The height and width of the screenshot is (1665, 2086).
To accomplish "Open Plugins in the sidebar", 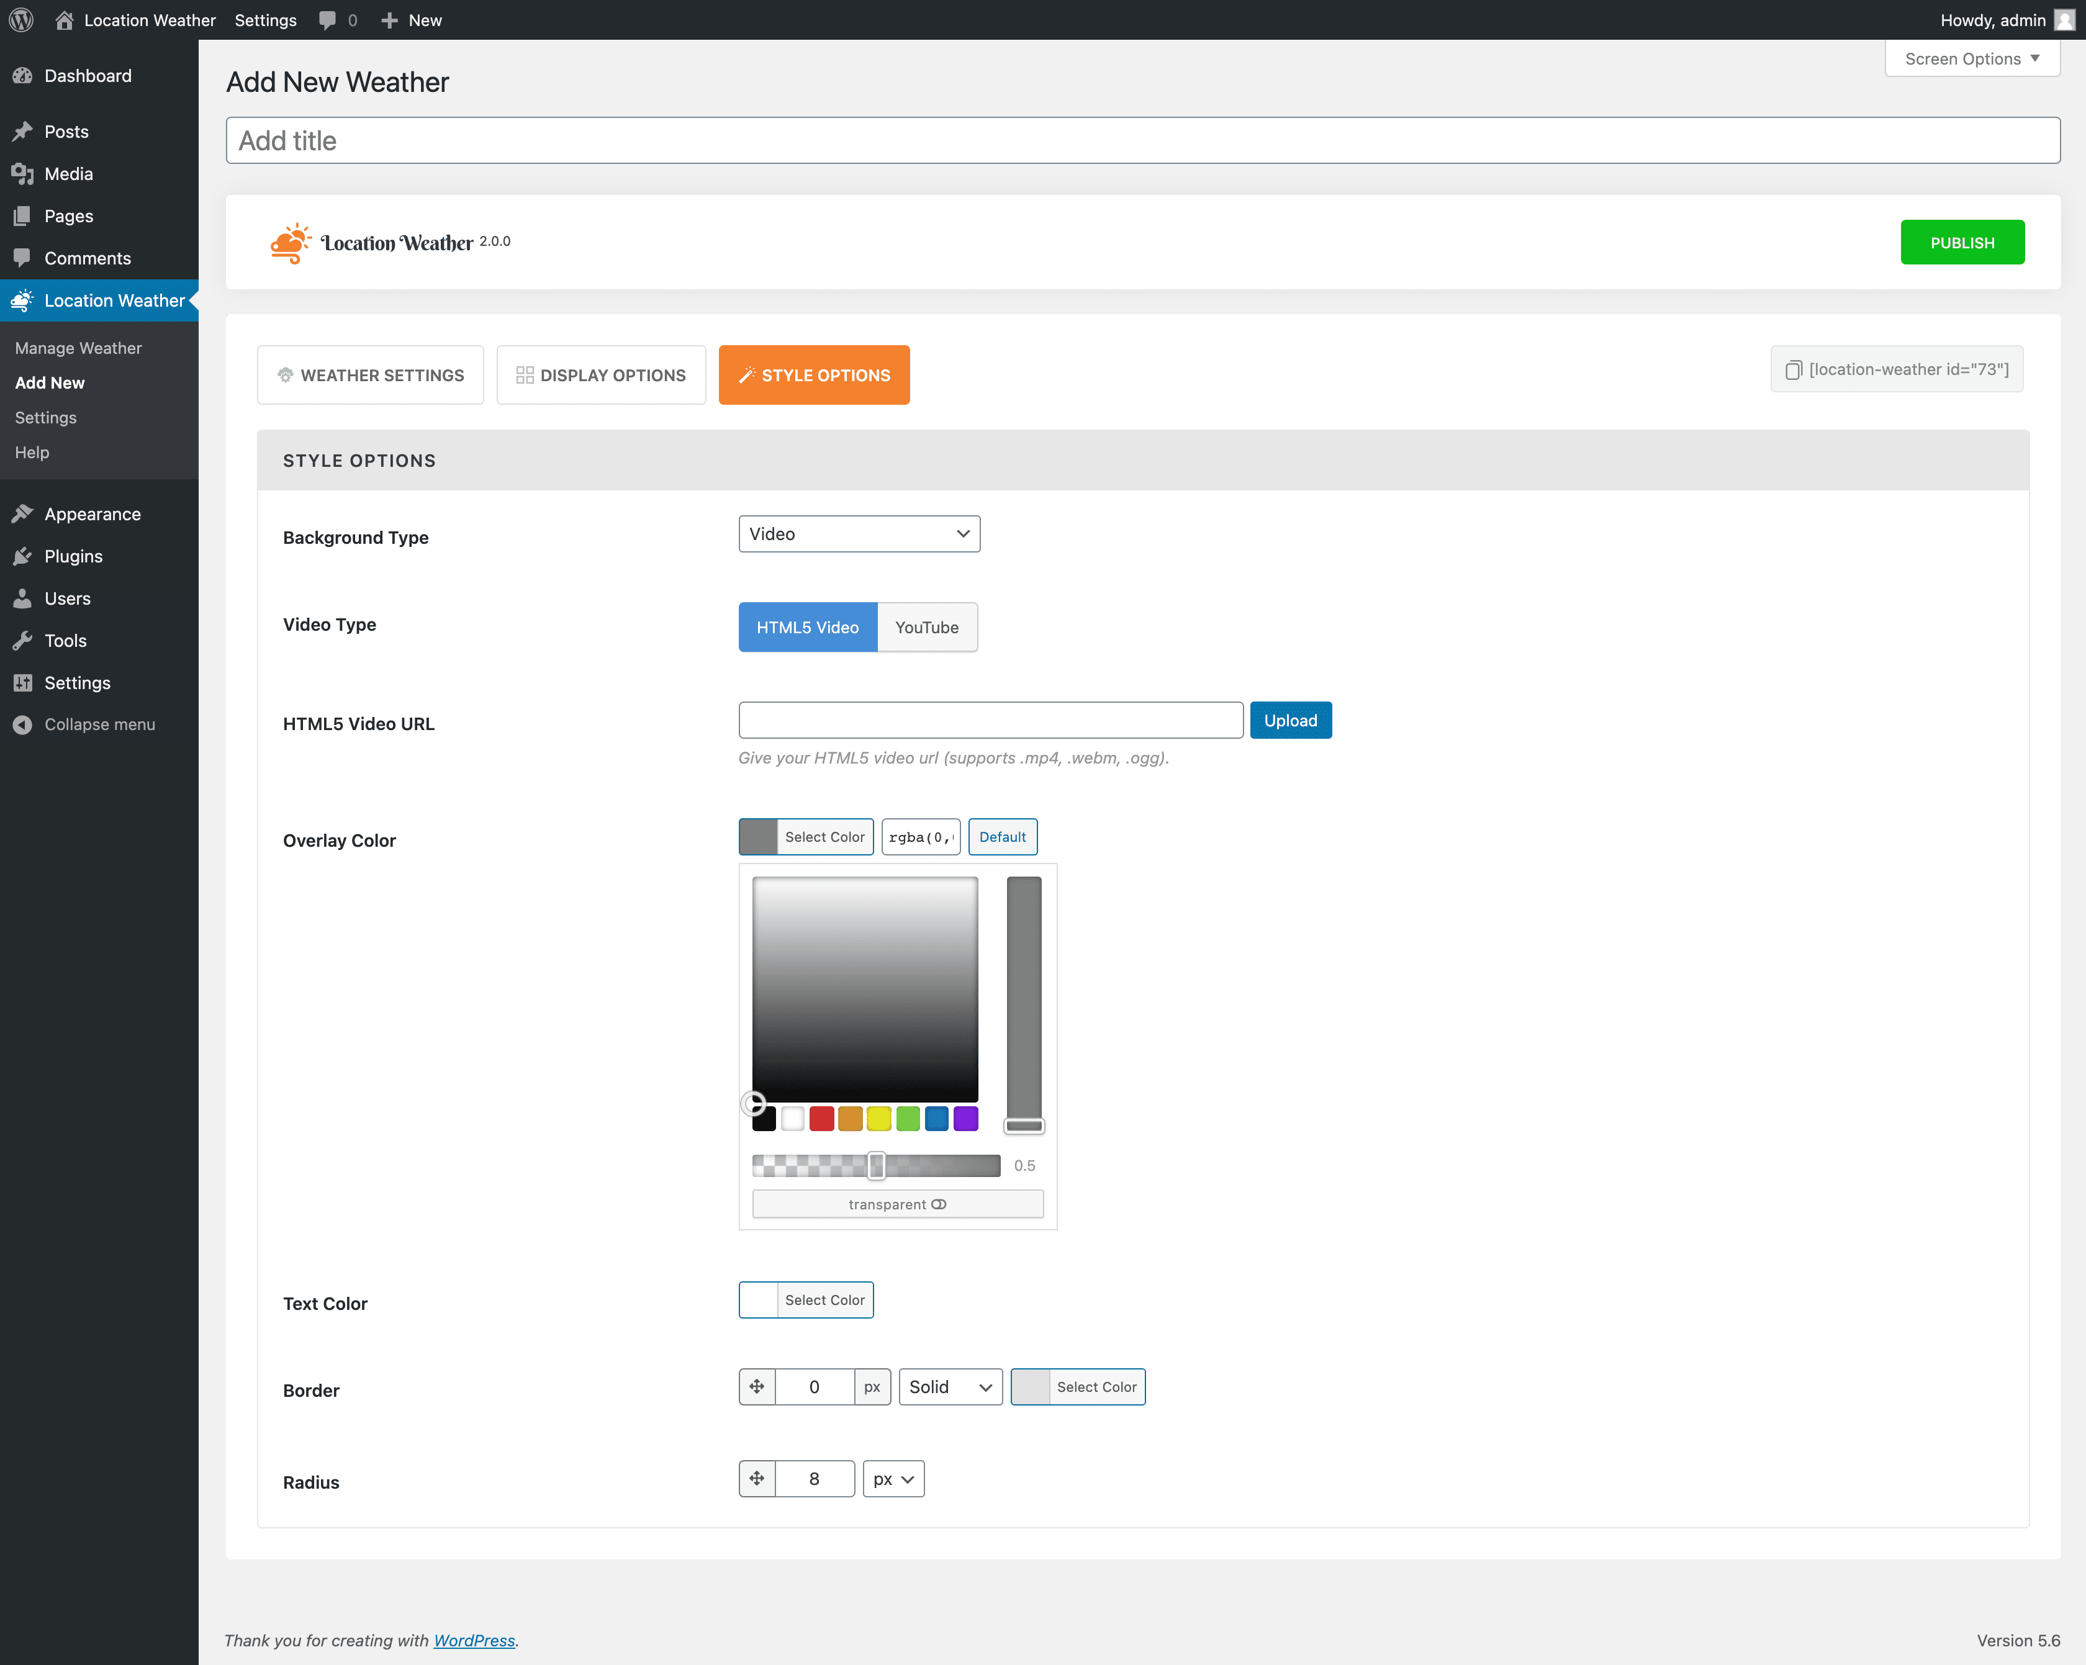I will pyautogui.click(x=99, y=556).
